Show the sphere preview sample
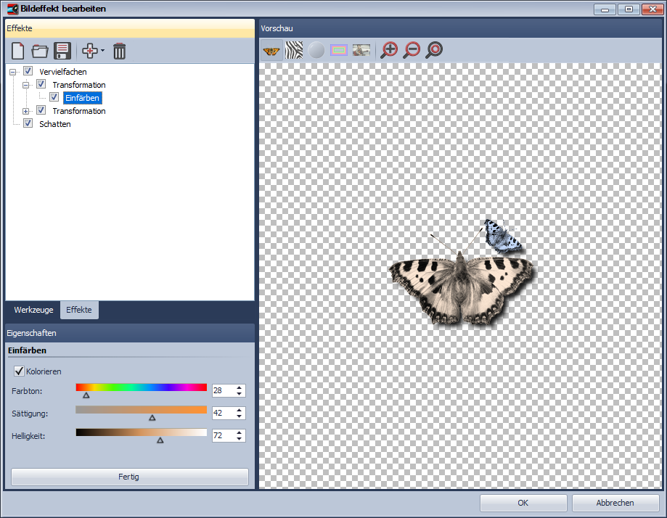Screen dimensions: 667x518 click(316, 49)
